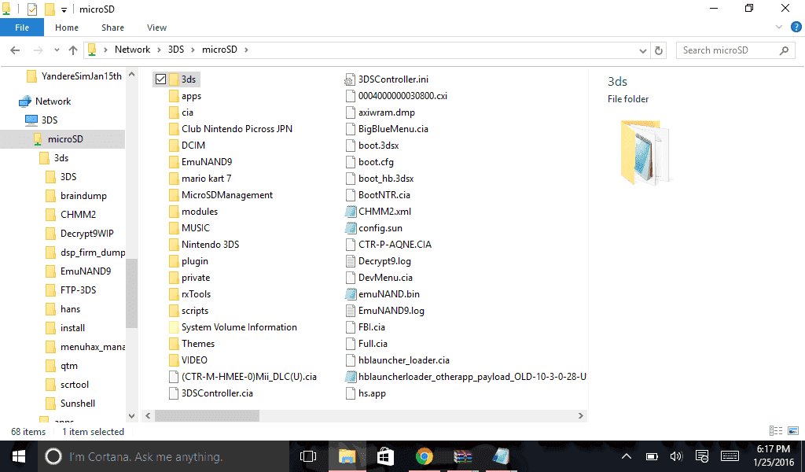Click the clock showing 6:17 PM
Viewport: 805px width, 472px height.
(x=773, y=449)
